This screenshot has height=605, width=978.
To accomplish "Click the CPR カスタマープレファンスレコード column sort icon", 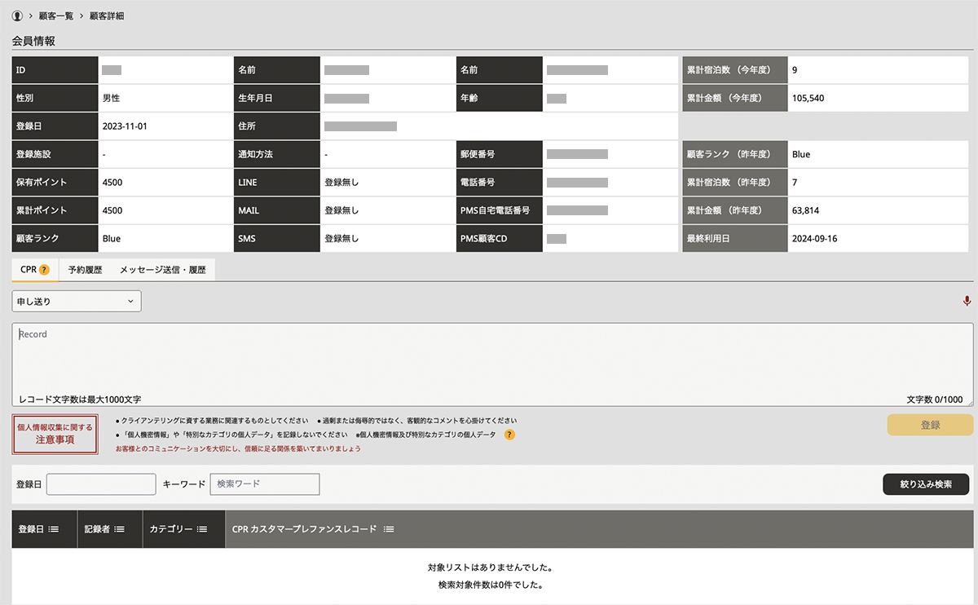I will (389, 529).
